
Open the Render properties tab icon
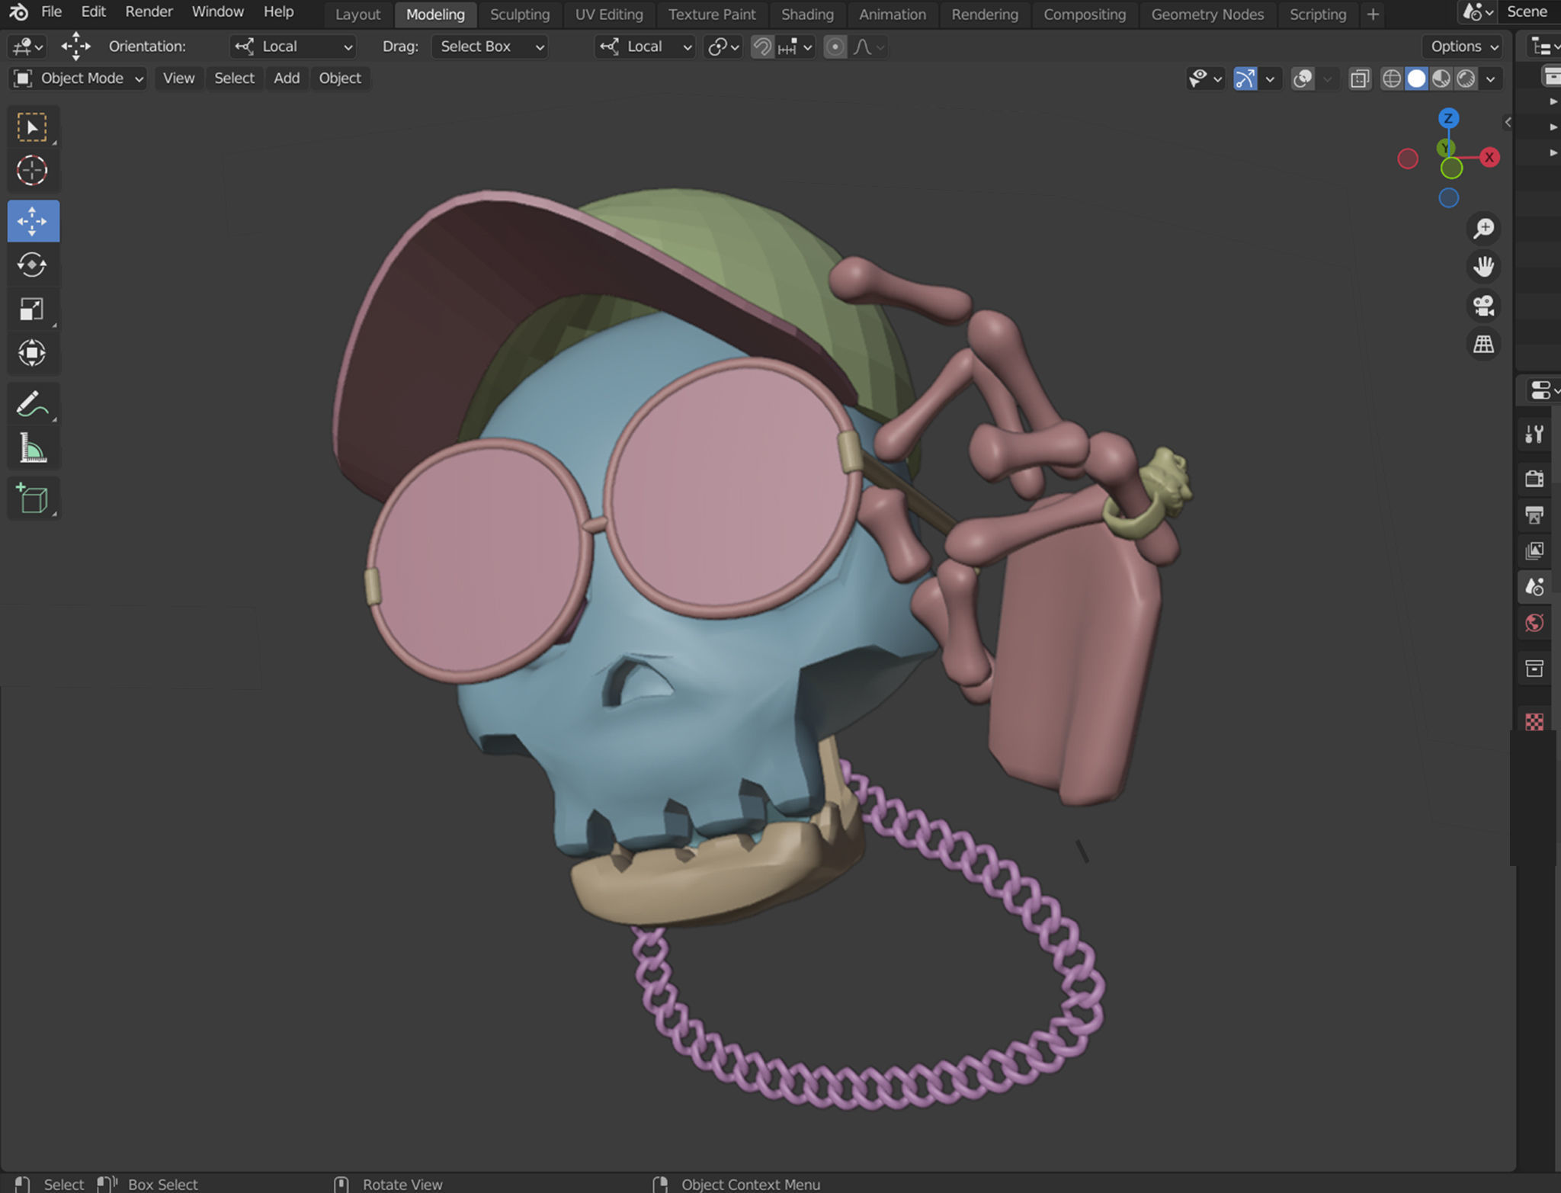(x=1534, y=478)
